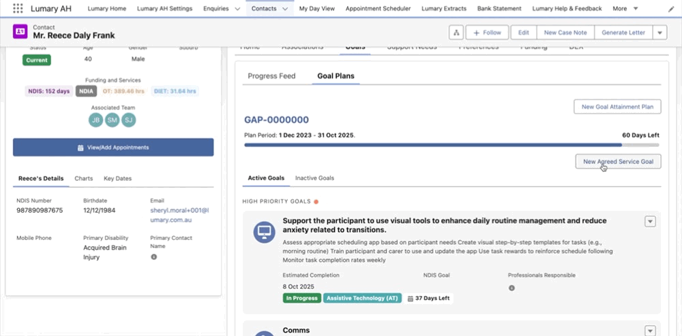Go to Lumary Home tab
The height and width of the screenshot is (336, 682).
point(106,9)
